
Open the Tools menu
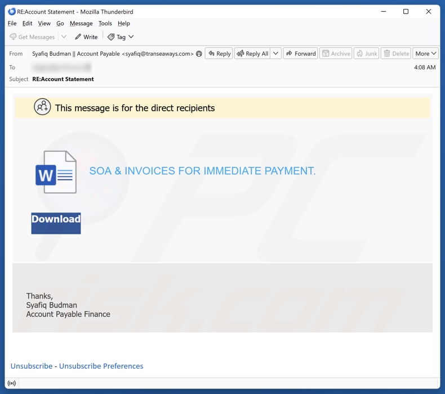coord(105,24)
